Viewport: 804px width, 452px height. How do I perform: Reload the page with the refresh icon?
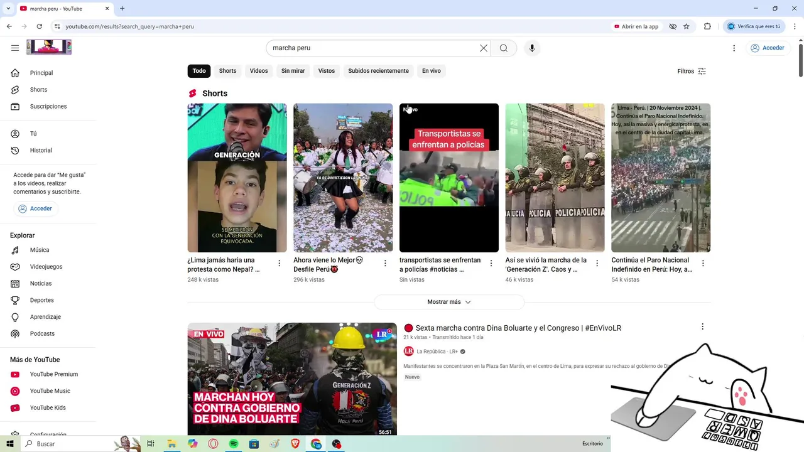pos(39,26)
